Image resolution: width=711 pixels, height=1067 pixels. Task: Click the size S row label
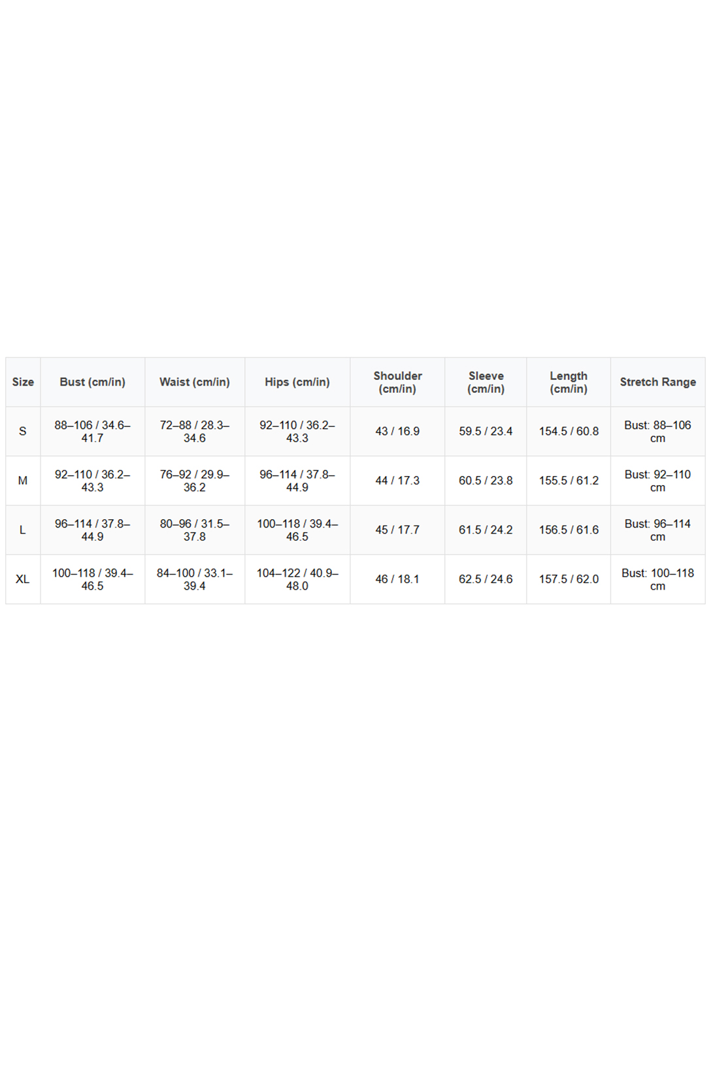click(23, 432)
